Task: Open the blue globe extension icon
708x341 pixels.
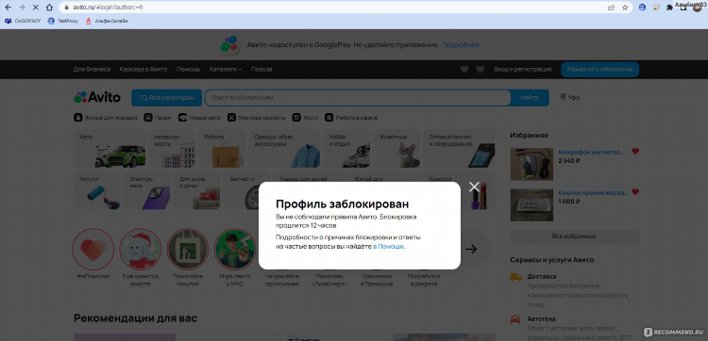Action: (642, 8)
